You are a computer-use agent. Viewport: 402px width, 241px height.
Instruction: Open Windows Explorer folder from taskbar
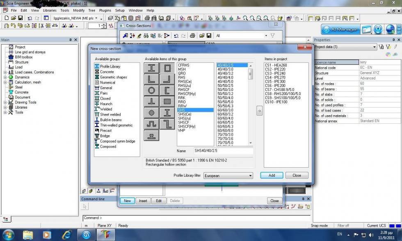click(x=28, y=234)
